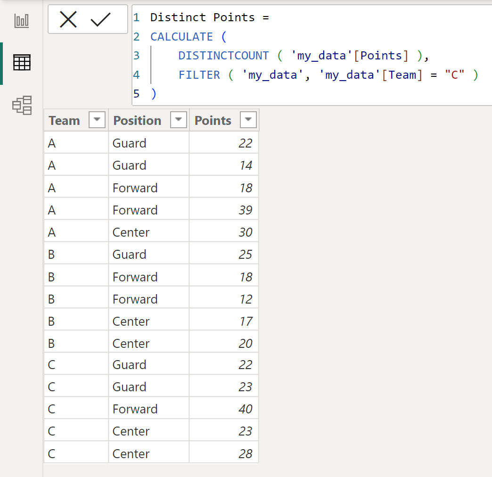Select the Position column header
Screen dimensions: 492x477
137,121
